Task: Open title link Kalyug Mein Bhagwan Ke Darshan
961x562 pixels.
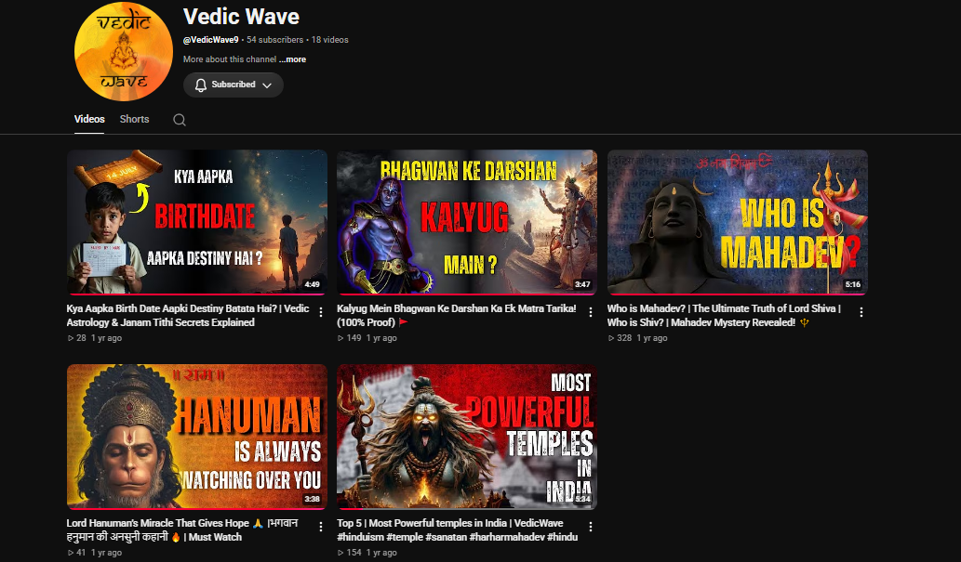Action: click(457, 315)
